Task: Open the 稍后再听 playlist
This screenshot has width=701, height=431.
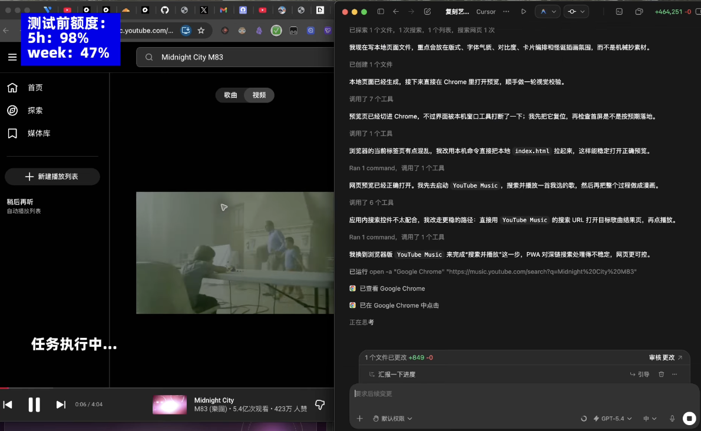Action: [24, 206]
